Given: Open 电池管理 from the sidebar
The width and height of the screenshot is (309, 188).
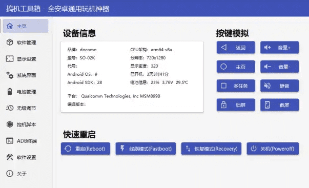Looking at the screenshot, I should (26, 91).
